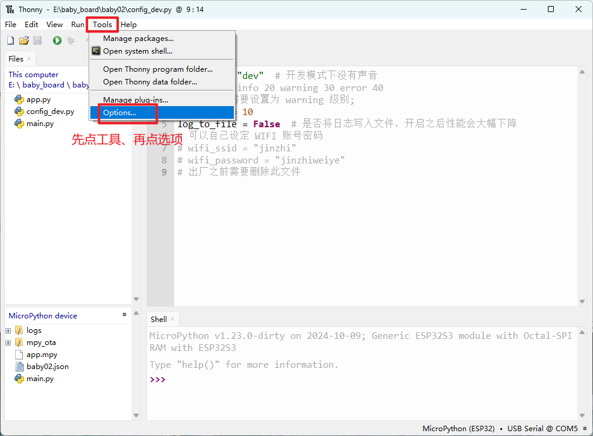Choose Manage packages... menu entry
Screen dimensions: 593x436
click(162, 39)
